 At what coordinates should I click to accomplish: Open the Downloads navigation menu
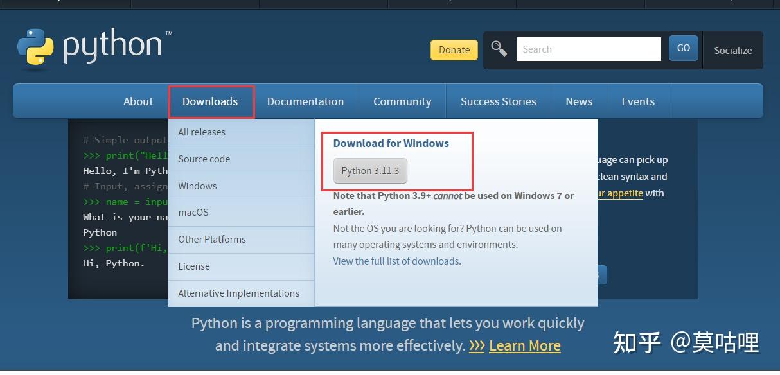[210, 101]
